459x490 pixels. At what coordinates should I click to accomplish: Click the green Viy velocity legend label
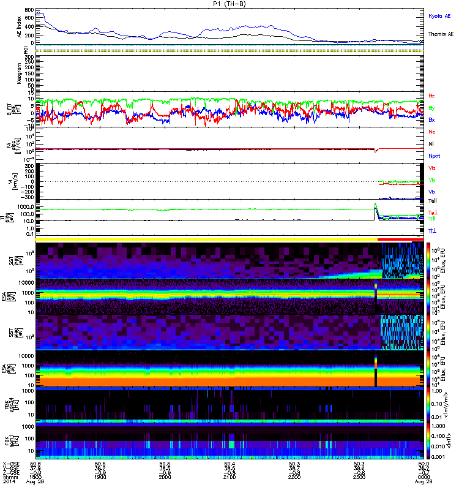click(432, 180)
